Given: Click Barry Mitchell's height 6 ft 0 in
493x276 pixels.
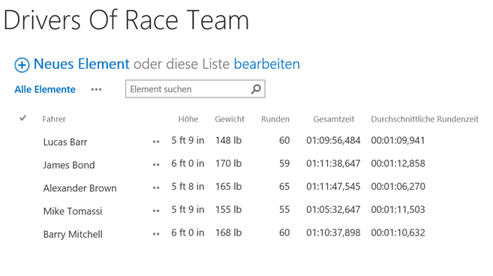Looking at the screenshot, I should [188, 232].
